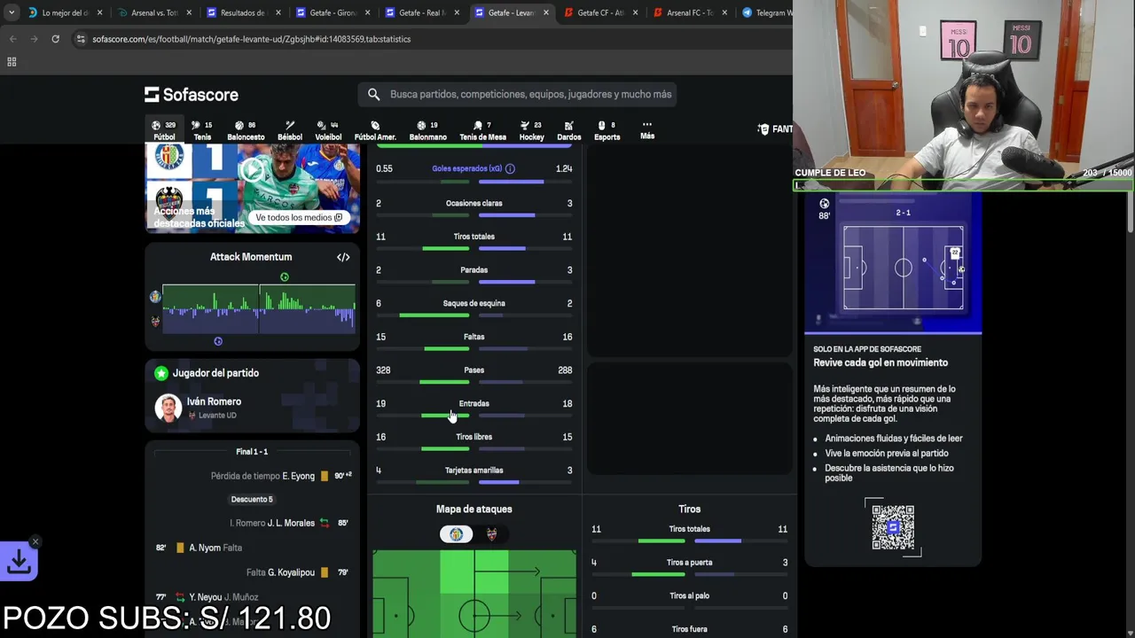
Task: Click the download icon overlay
Action: (19, 563)
